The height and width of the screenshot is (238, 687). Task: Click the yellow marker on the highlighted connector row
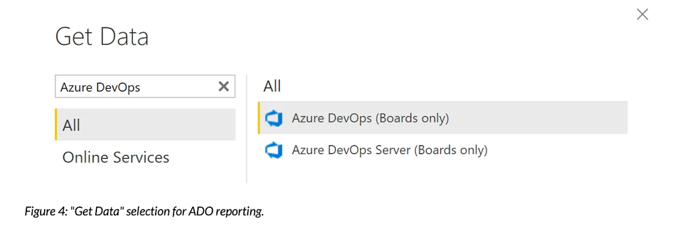(259, 118)
